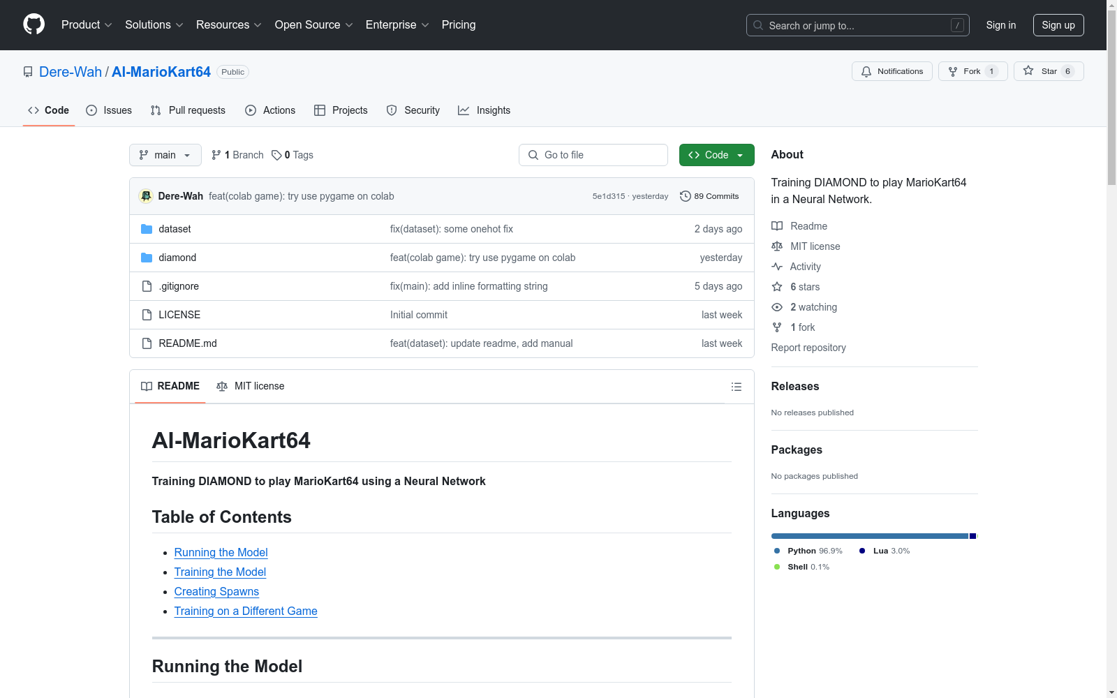Click the Insights graph icon
The width and height of the screenshot is (1117, 698).
pos(464,110)
